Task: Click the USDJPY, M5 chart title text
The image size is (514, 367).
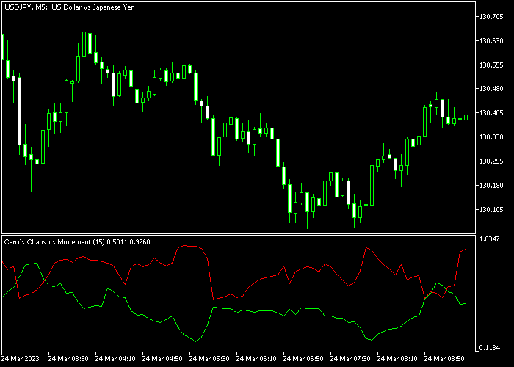Action: pyautogui.click(x=70, y=7)
